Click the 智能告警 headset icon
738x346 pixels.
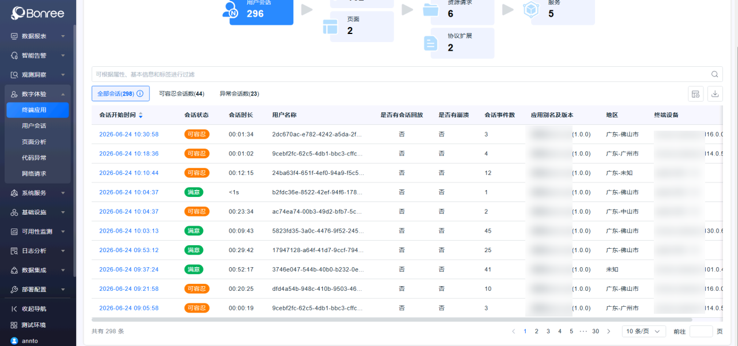click(14, 55)
